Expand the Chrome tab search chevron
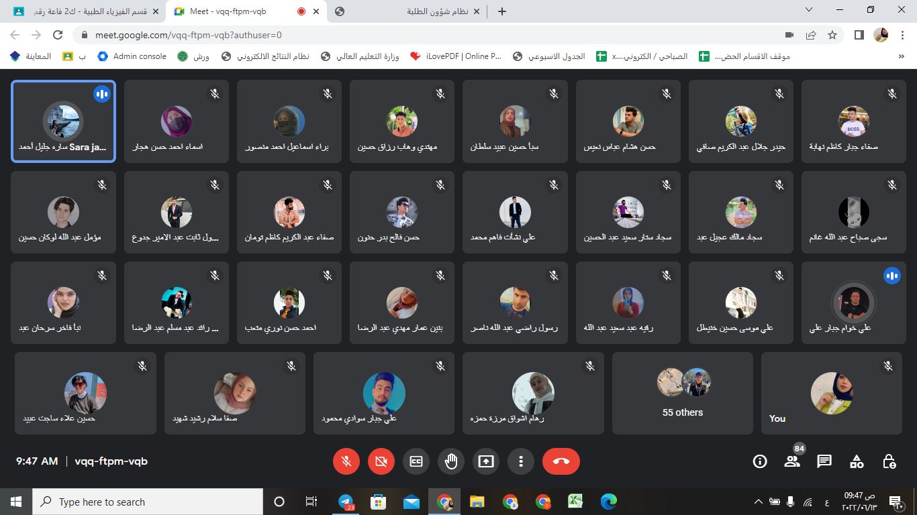Image resolution: width=917 pixels, height=515 pixels. (810, 11)
